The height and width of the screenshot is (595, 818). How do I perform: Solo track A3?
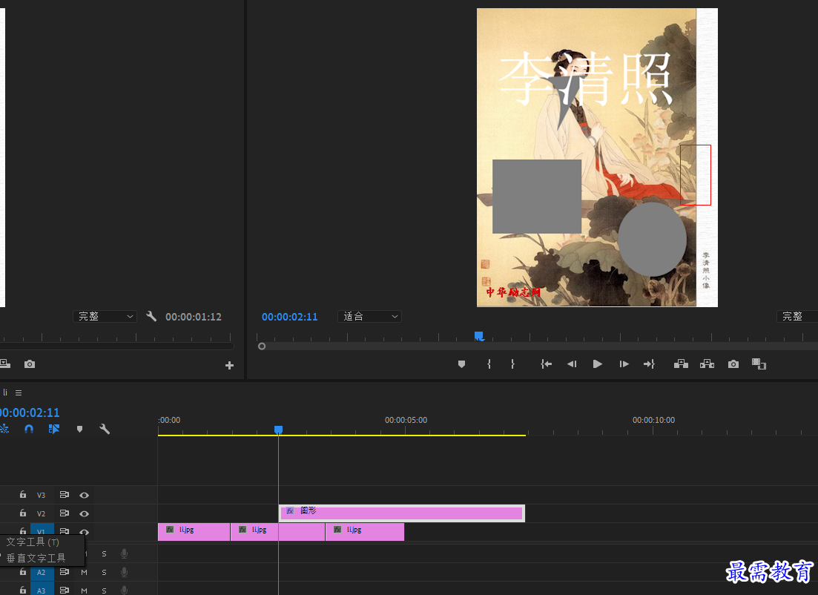(x=104, y=591)
